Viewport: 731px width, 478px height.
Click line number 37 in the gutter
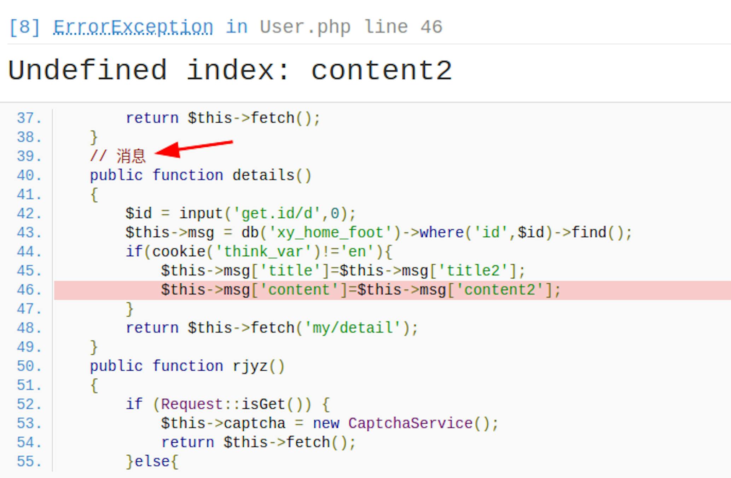click(29, 118)
